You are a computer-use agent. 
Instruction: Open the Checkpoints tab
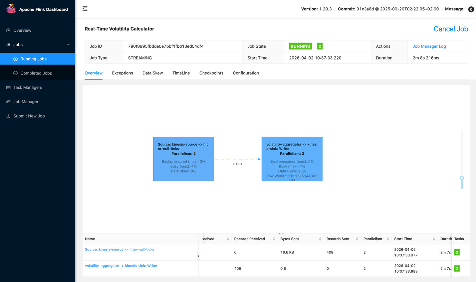[211, 73]
